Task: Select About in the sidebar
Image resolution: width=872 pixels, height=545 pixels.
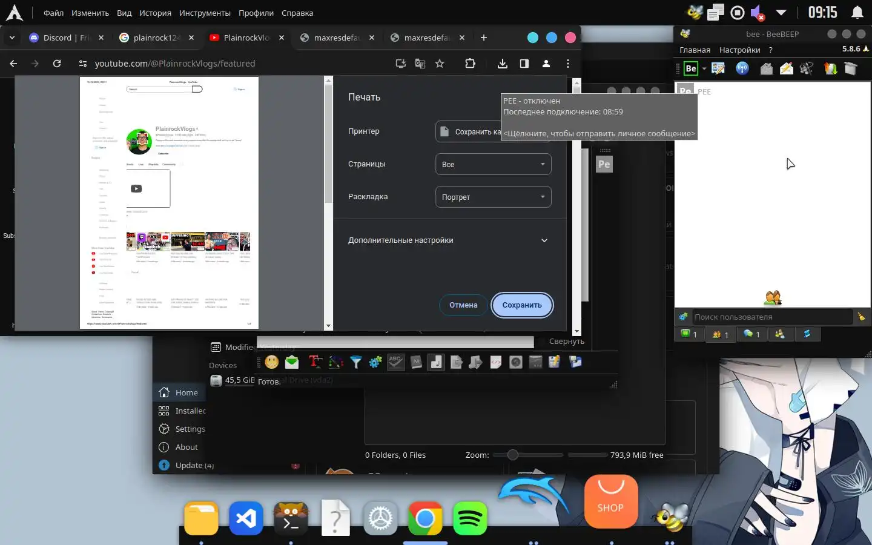Action: click(x=180, y=447)
